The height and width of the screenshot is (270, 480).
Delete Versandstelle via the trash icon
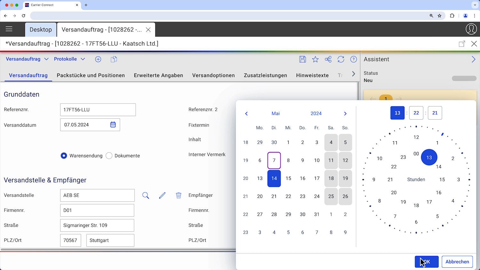[179, 195]
